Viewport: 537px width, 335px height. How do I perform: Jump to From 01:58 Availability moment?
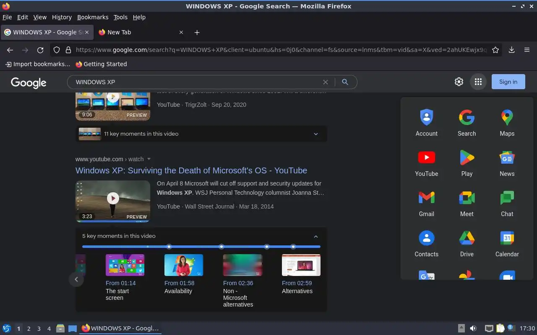point(184,274)
